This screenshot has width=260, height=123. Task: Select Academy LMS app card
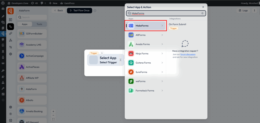32,45
